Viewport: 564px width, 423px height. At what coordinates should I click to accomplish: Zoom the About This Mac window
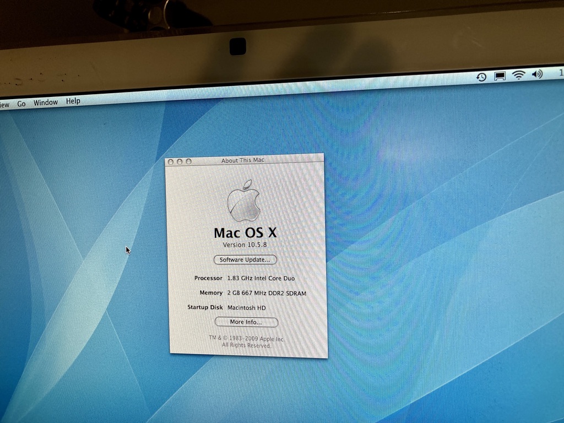point(188,161)
